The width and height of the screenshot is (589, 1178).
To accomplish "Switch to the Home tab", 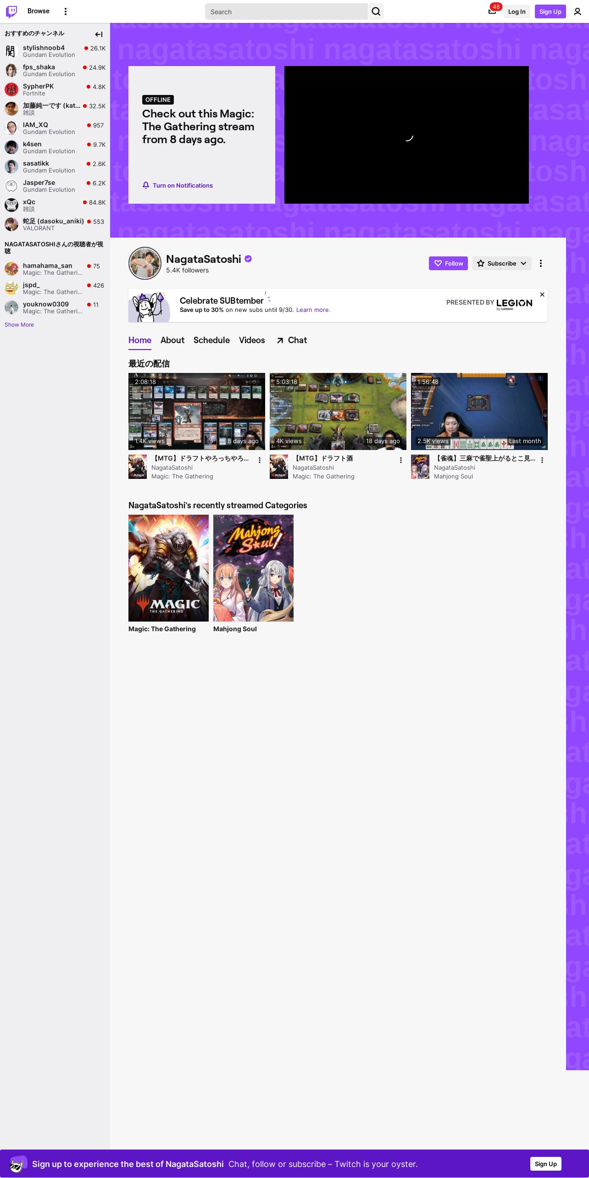I will point(140,340).
